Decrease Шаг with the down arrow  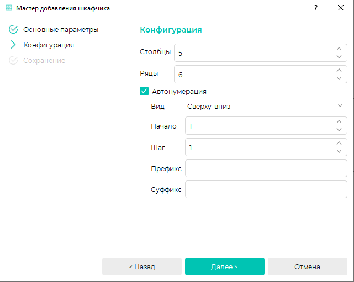click(339, 151)
